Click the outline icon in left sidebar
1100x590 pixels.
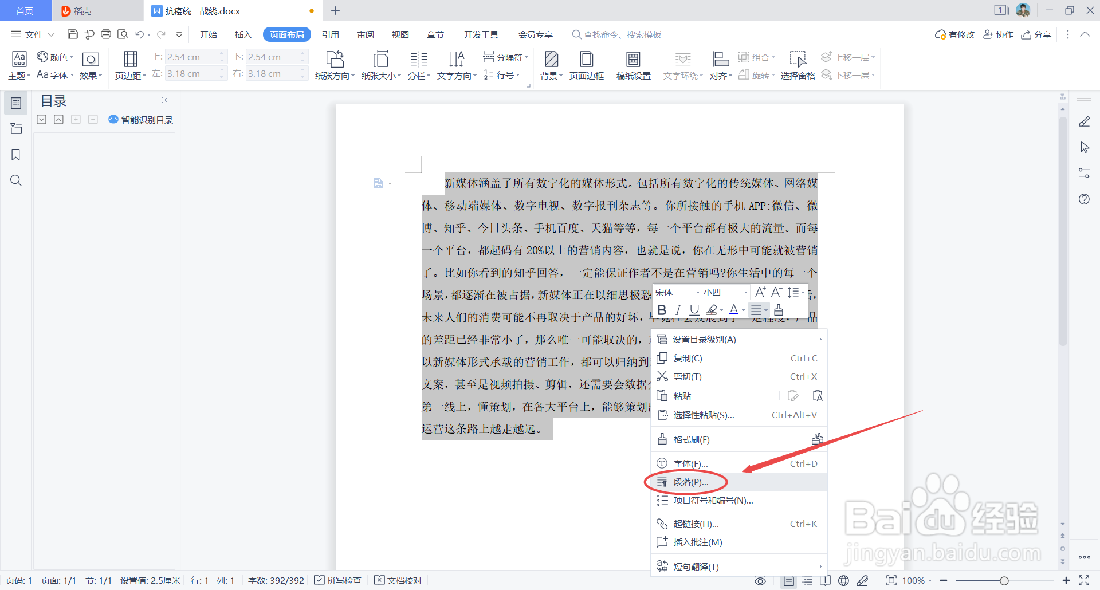(16, 103)
